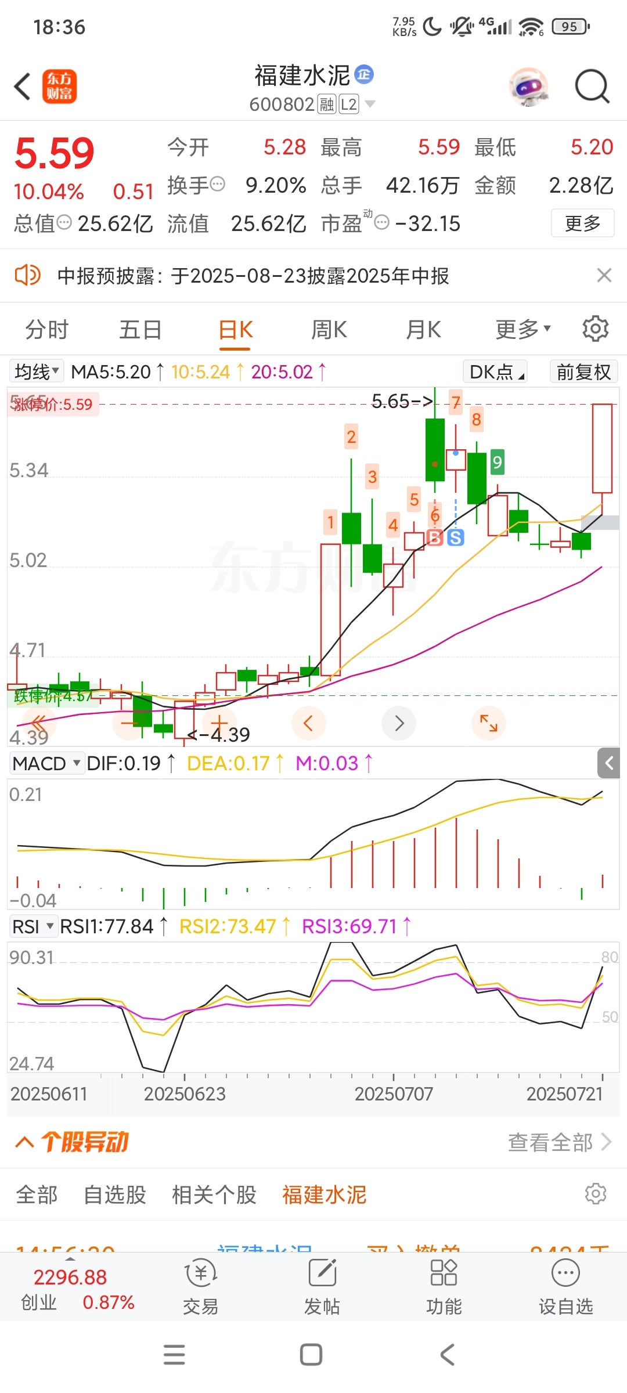This screenshot has width=627, height=1393.
Task: Expand the gray side-panel arrow tab
Action: click(x=608, y=763)
